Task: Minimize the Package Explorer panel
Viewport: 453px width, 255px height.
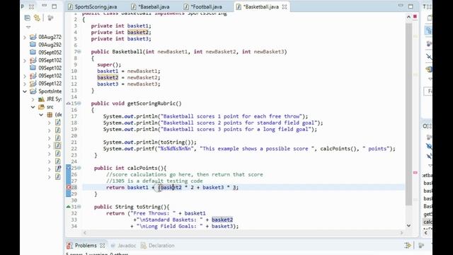Action: coord(44,6)
